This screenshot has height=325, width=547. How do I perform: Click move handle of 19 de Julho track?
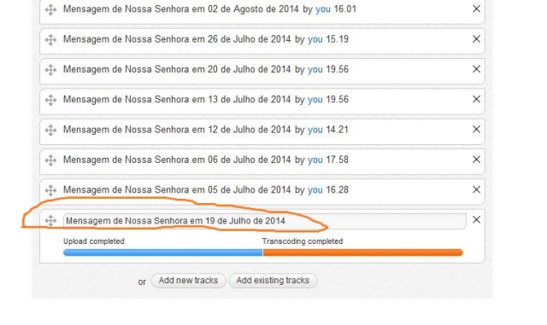click(50, 220)
